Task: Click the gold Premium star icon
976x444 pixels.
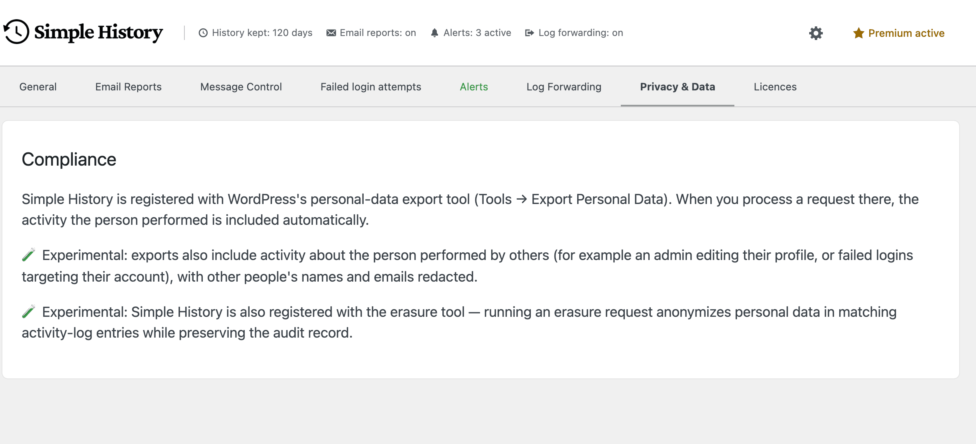Action: coord(858,33)
